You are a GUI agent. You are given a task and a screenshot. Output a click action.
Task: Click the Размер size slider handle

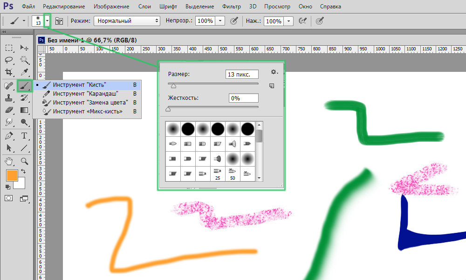[173, 86]
